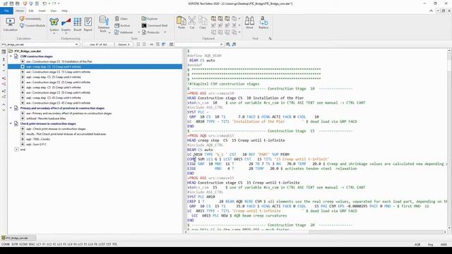Collapse the ribbon with the caret arrow
Image resolution: width=452 pixels, height=254 pixels.
pos(431,11)
